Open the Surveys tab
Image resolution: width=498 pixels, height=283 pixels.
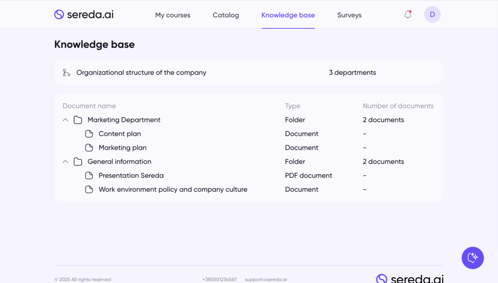point(349,15)
